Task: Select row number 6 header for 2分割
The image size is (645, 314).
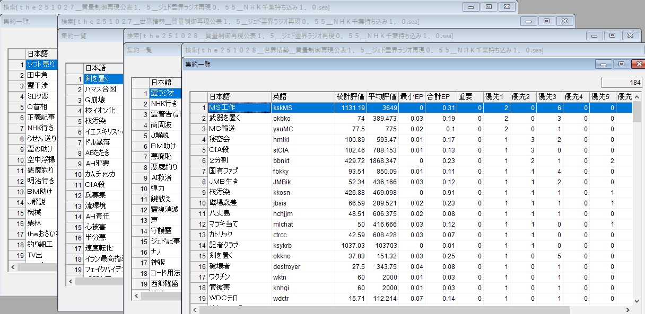Action: click(x=198, y=160)
